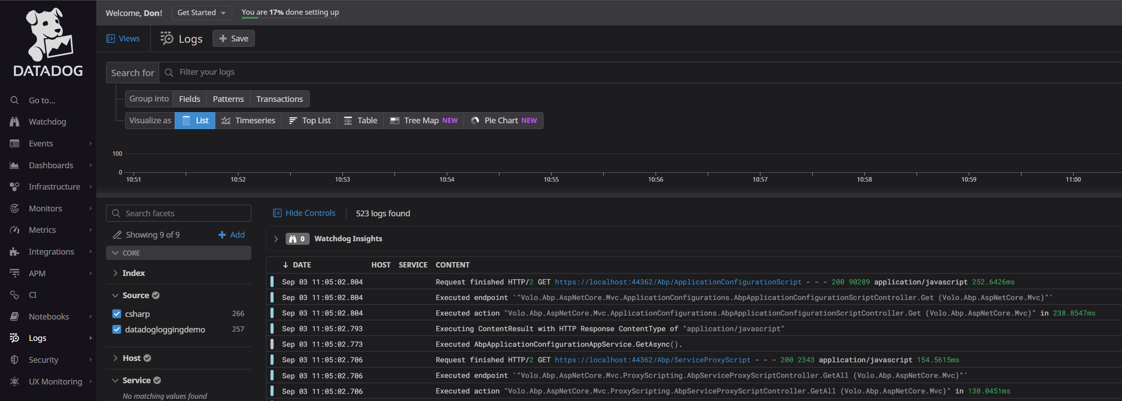This screenshot has height=401, width=1122.
Task: Visualize as Pie Chart
Action: tap(504, 121)
